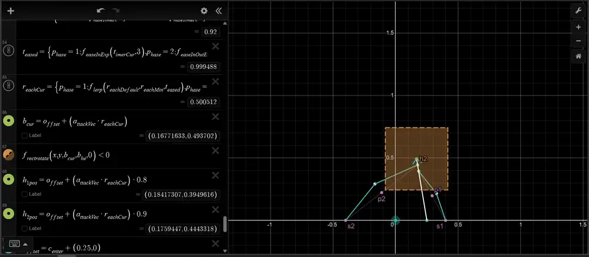Click into the f_rectrotate inequality field
589x257 pixels.
pos(66,155)
